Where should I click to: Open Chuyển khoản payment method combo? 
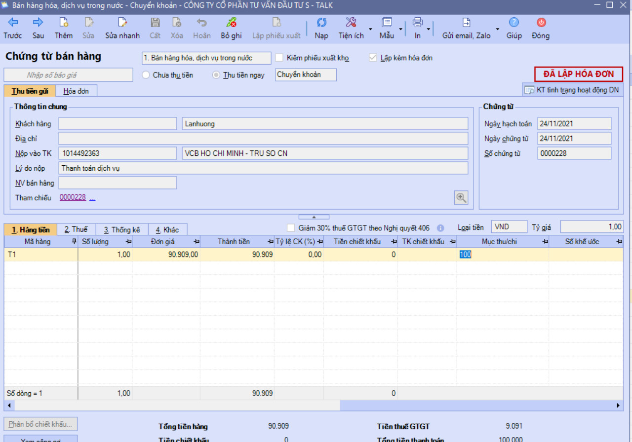(x=306, y=75)
